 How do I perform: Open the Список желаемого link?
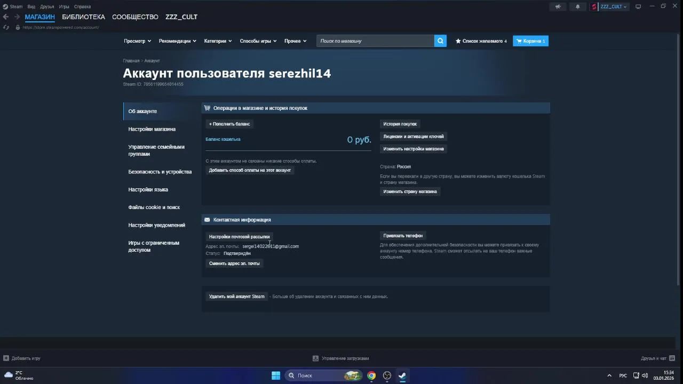tap(481, 41)
